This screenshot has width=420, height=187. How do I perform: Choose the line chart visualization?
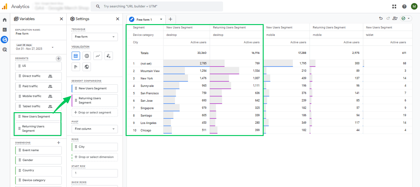click(x=98, y=56)
